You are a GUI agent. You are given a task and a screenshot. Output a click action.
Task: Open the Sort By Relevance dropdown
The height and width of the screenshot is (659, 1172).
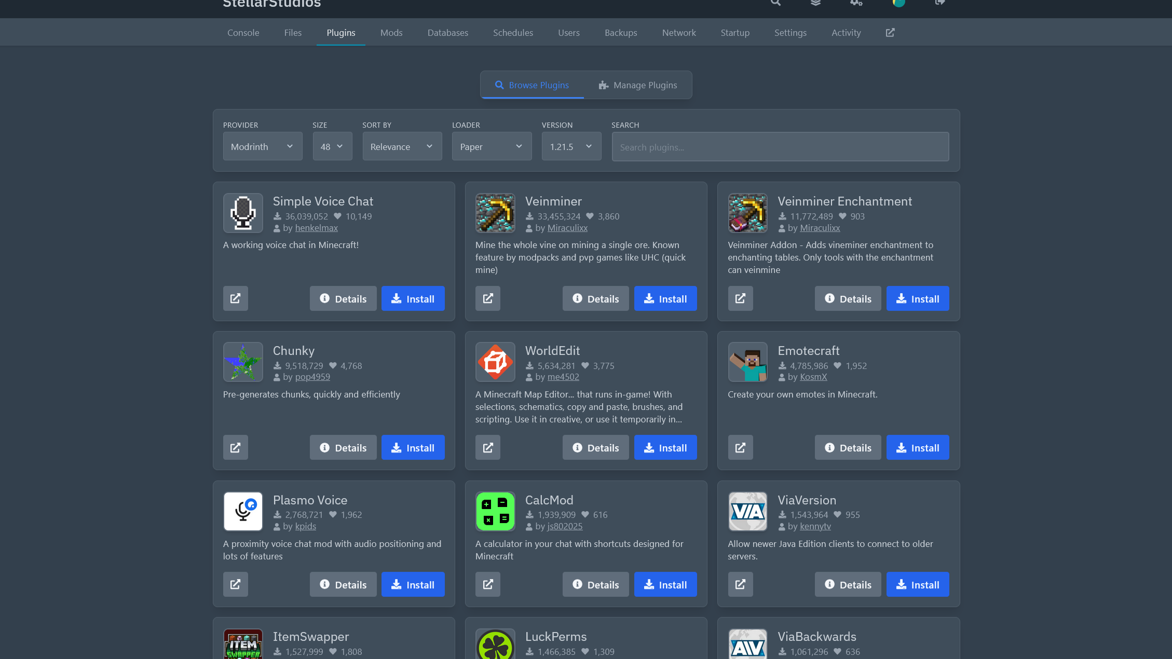point(402,146)
